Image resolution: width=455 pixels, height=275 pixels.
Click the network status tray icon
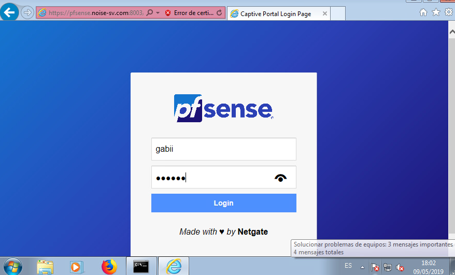[x=388, y=267]
